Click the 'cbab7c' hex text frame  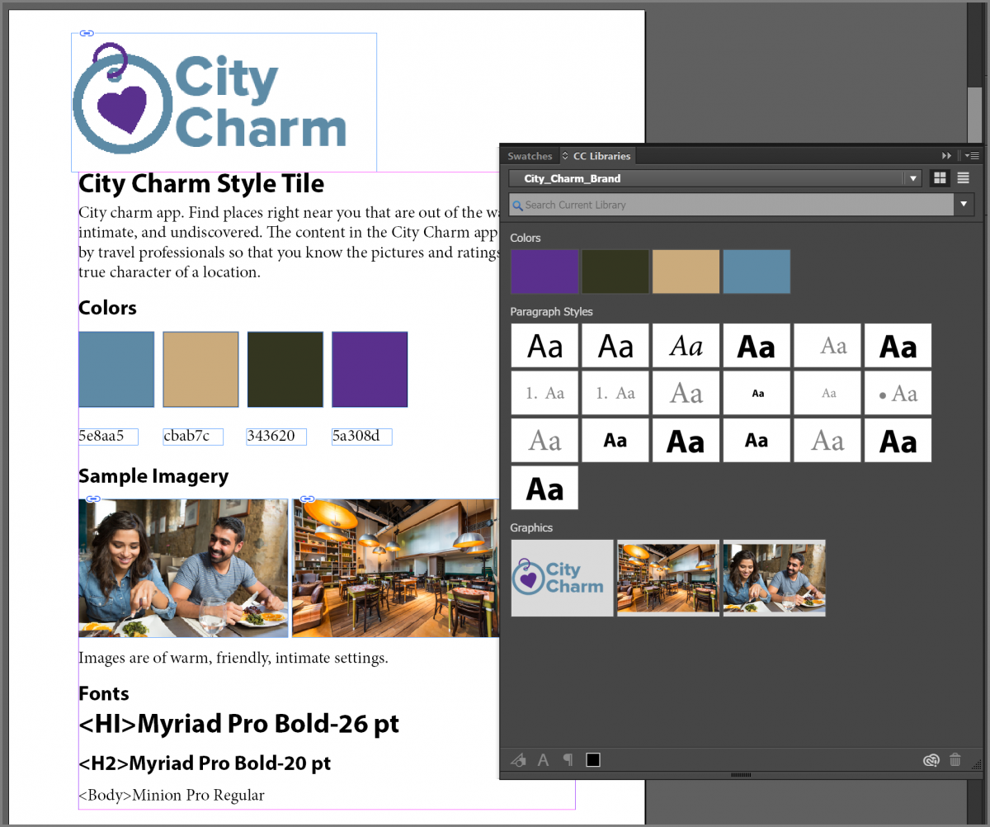pyautogui.click(x=193, y=437)
